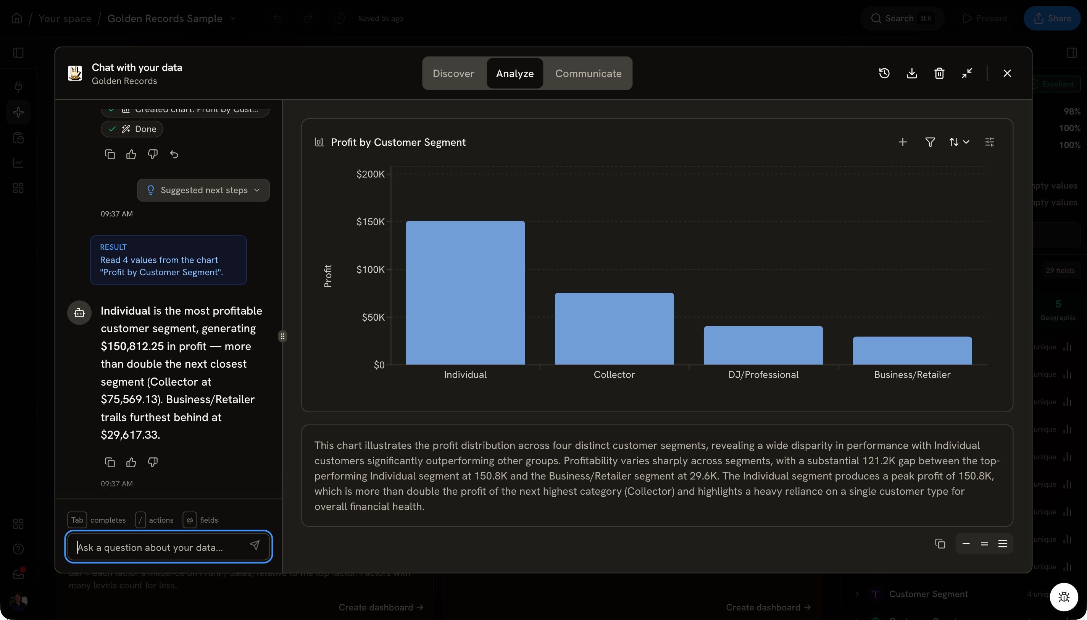
Task: Download the chat conversation
Action: 912,73
